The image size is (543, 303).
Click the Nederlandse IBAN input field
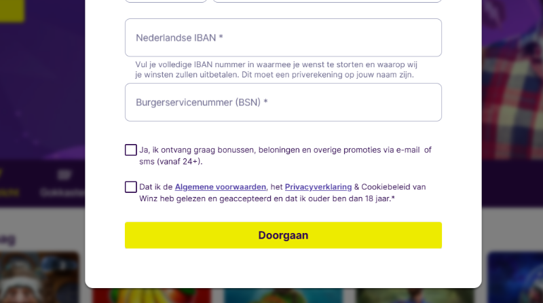pos(283,37)
